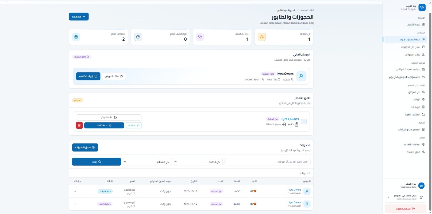The width and height of the screenshot is (432, 214).
Task: Click the سجل الحجوزات button
Action: coord(85,148)
